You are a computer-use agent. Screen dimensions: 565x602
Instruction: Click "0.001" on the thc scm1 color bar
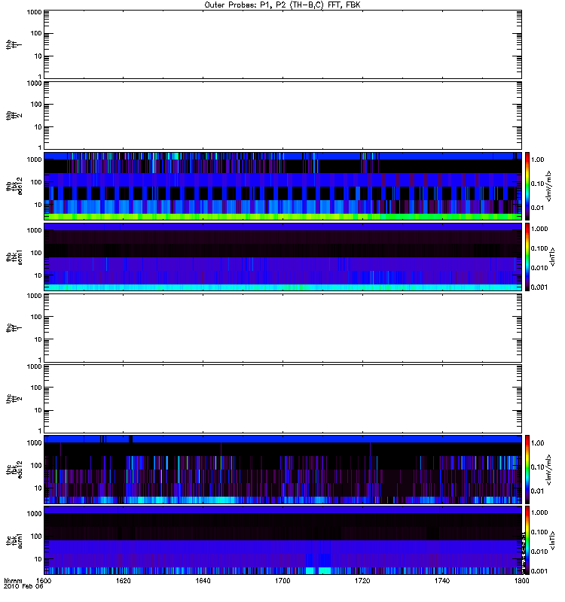tap(539, 571)
